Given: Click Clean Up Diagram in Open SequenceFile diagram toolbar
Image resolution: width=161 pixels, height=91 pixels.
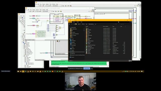Looking at the screenshot, I should pos(61,11).
